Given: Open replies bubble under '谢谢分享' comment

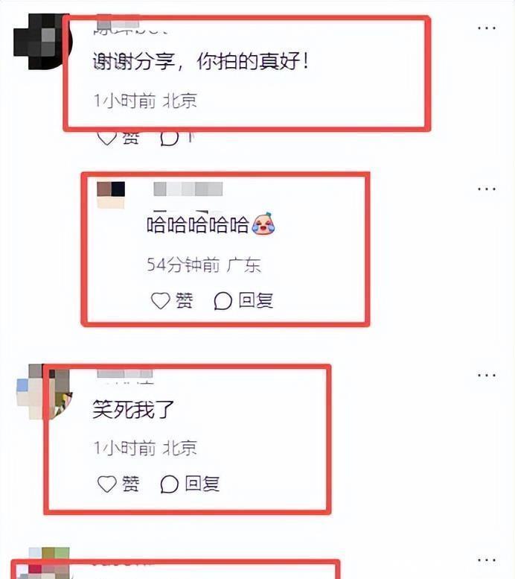Looking at the screenshot, I should [170, 138].
